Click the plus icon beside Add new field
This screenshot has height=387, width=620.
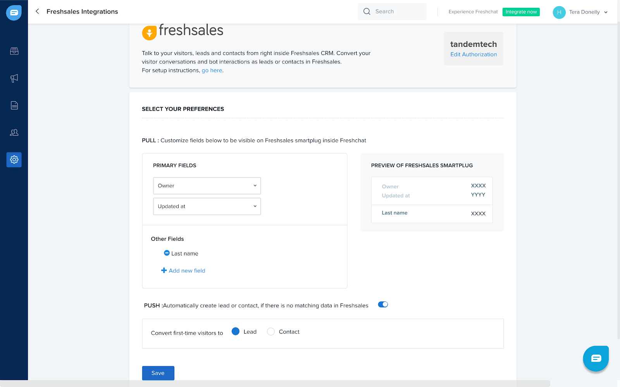point(164,271)
